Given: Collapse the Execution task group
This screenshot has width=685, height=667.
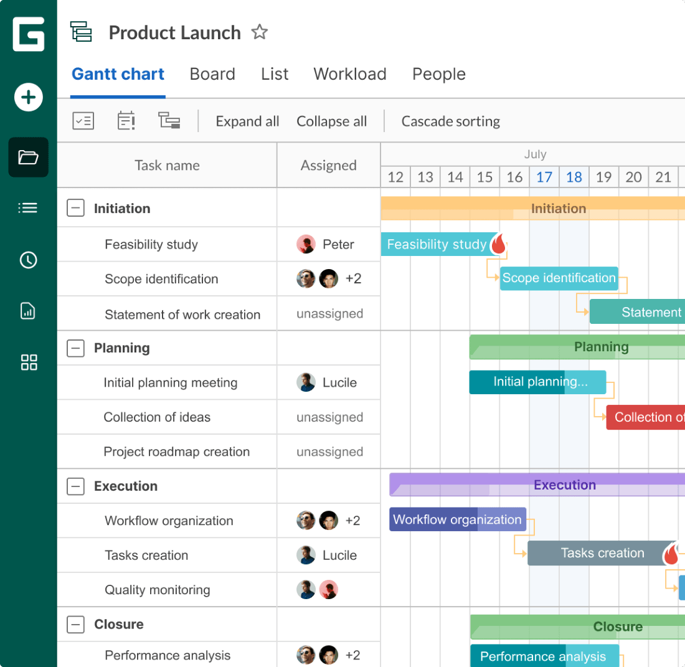Looking at the screenshot, I should tap(75, 486).
